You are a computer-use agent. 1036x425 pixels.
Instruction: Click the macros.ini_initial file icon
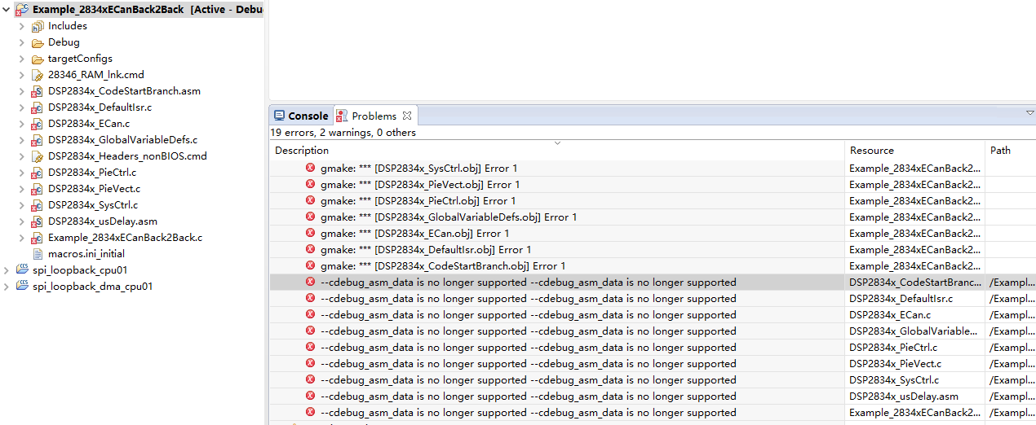point(37,254)
